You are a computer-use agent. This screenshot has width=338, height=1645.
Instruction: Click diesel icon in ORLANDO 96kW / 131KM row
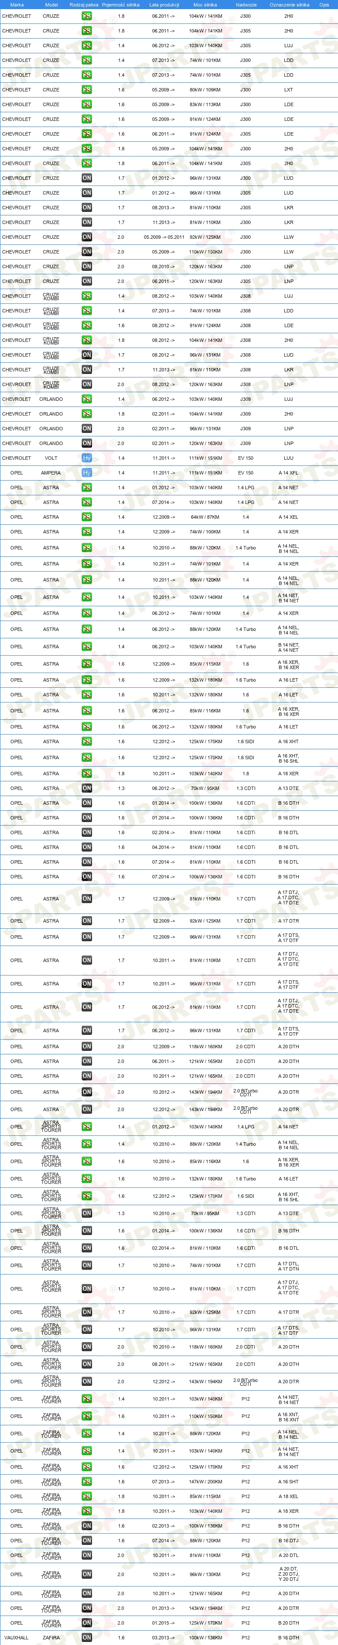(x=86, y=429)
